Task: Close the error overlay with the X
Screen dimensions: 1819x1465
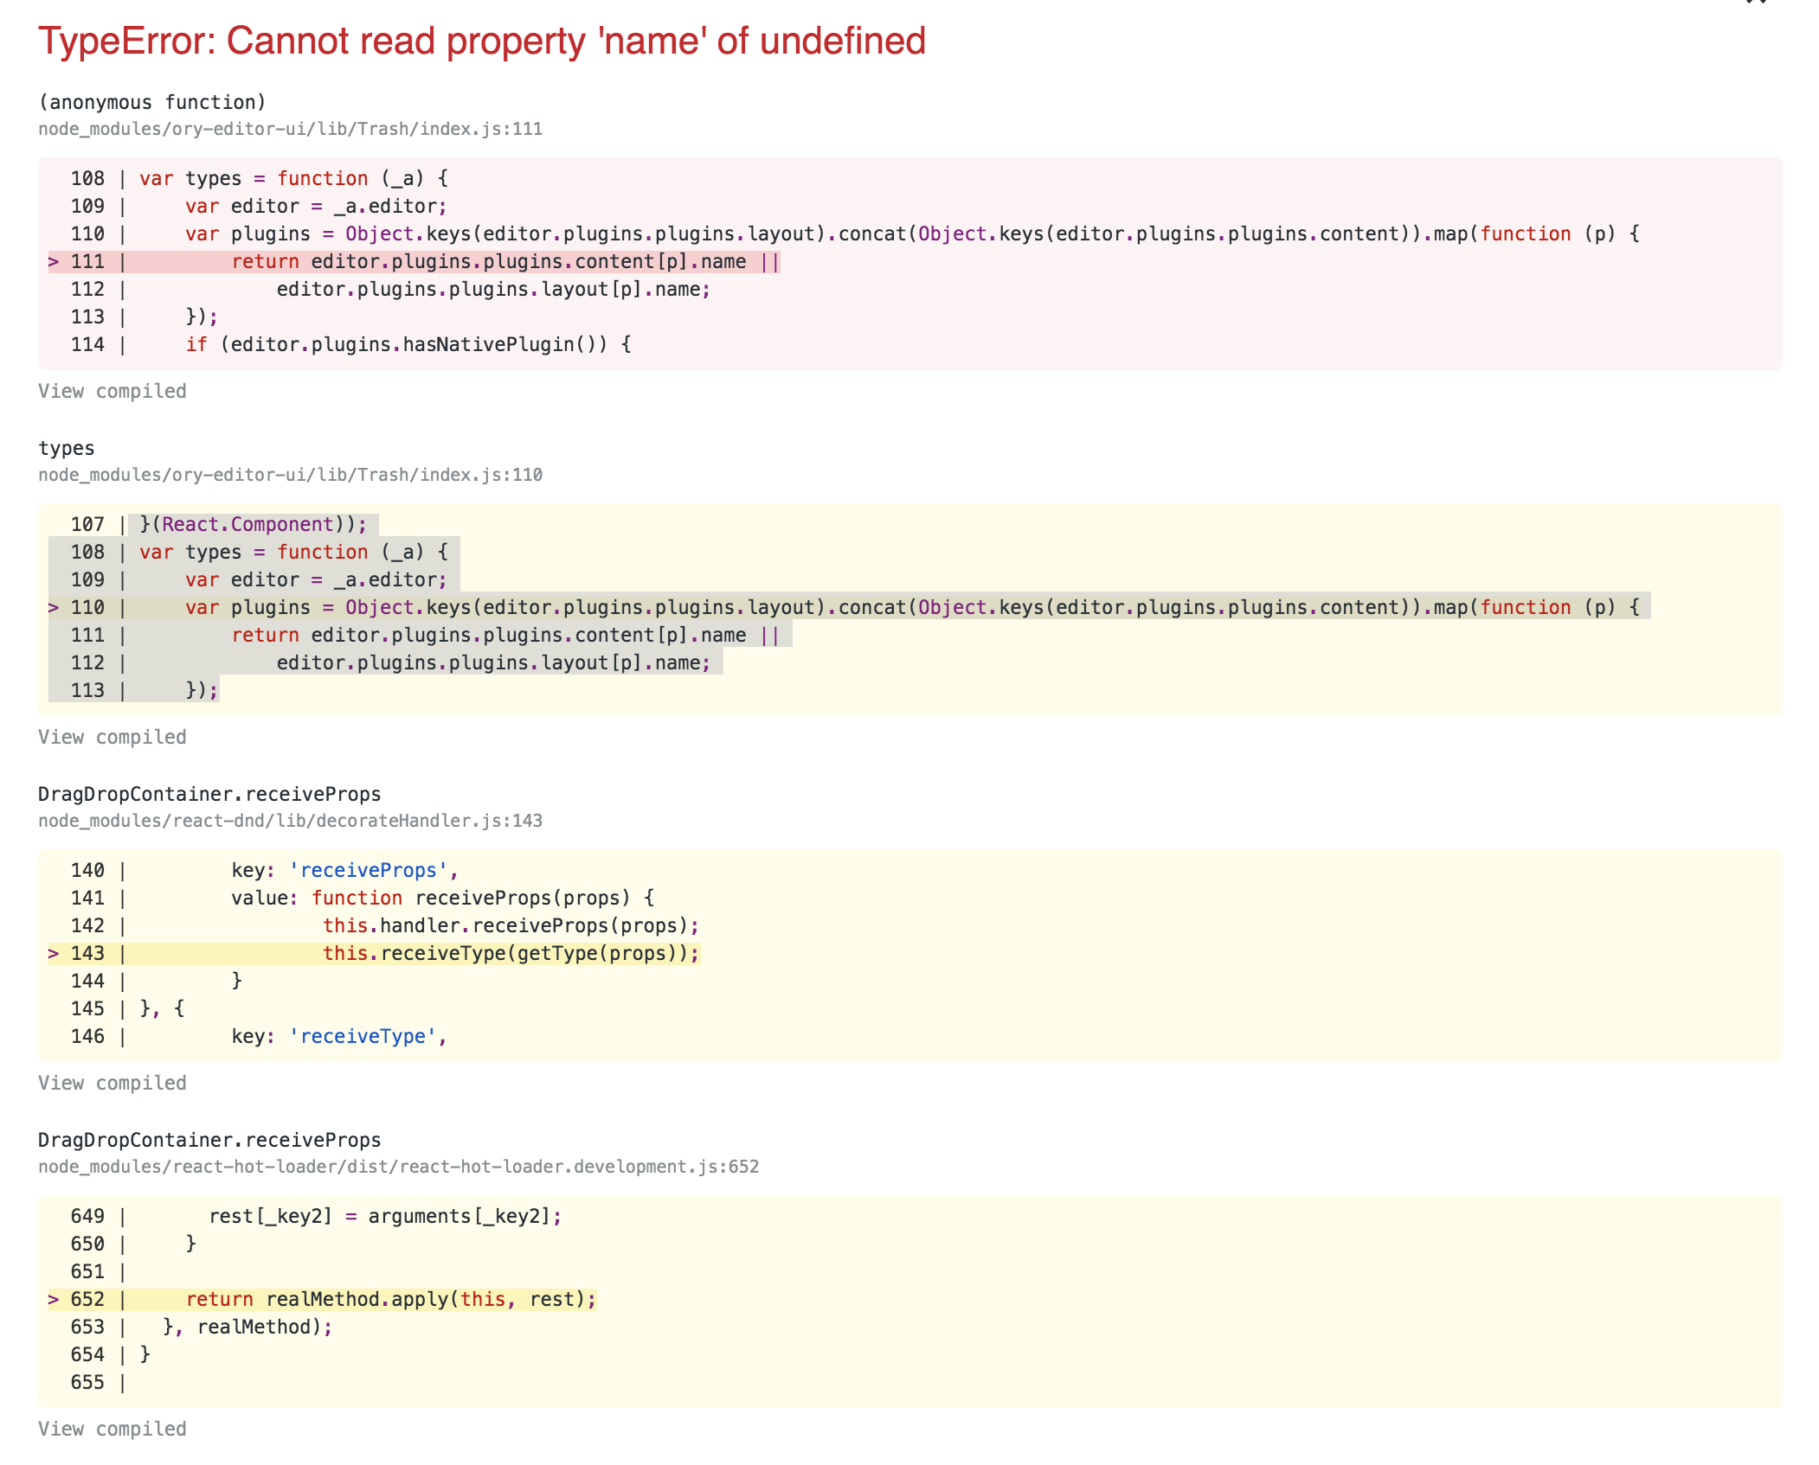Action: click(1755, 3)
